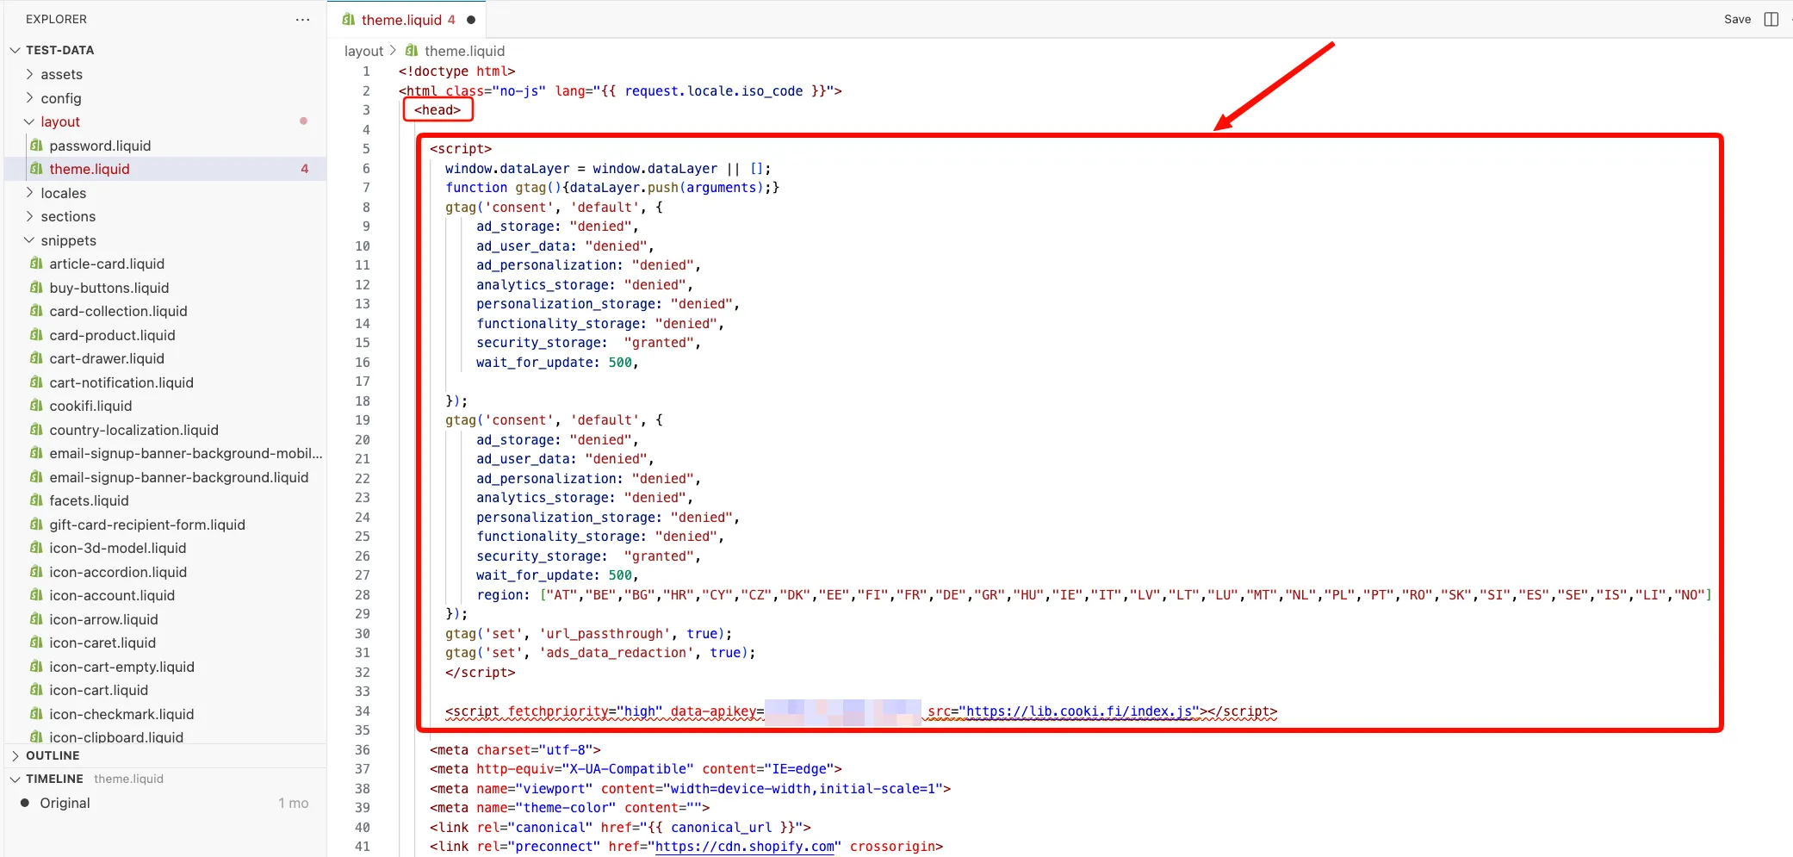Click the Save button
The image size is (1793, 857).
coord(1737,19)
